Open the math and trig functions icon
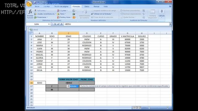This screenshot has width=198, height=111. (x=74, y=14)
